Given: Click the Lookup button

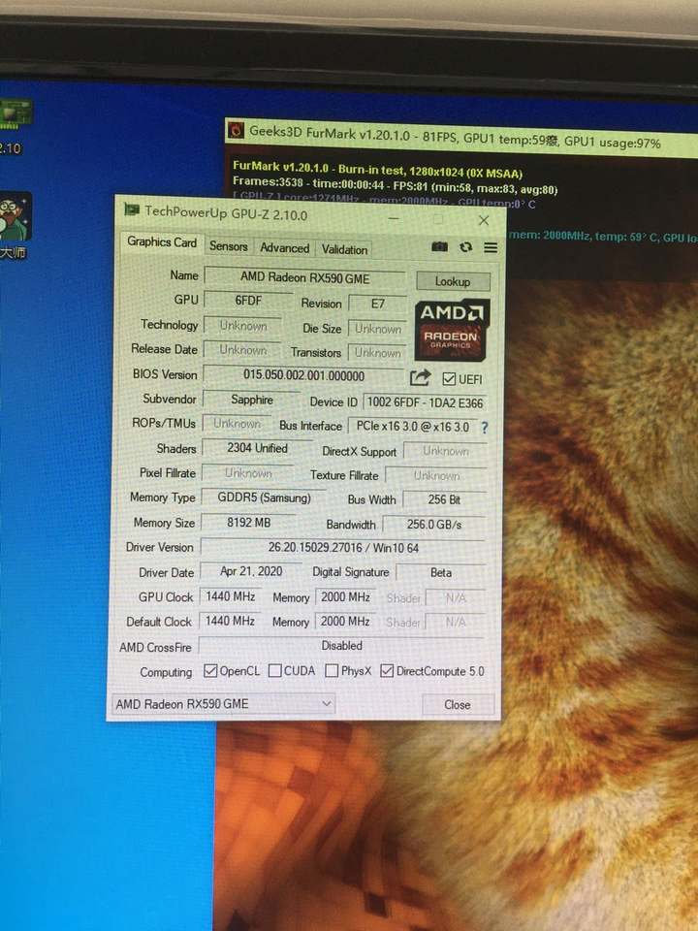Looking at the screenshot, I should pyautogui.click(x=453, y=281).
